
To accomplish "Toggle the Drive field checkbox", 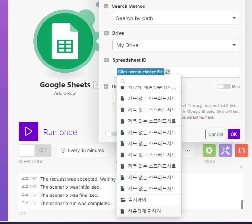I will click(x=106, y=33).
